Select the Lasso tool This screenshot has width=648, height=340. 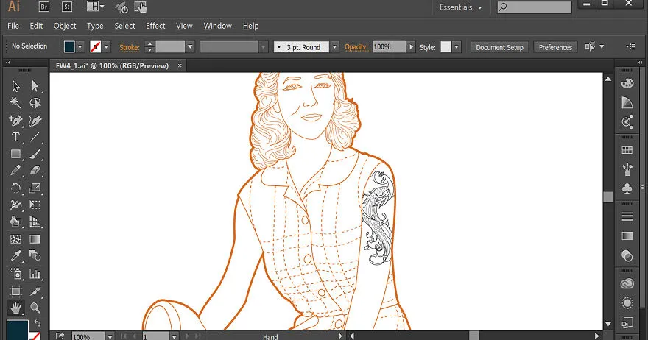click(35, 102)
